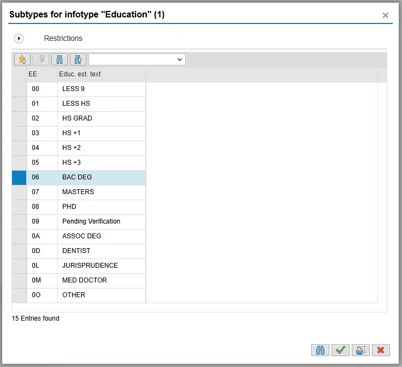Sort by the EE column header
The height and width of the screenshot is (367, 402).
tap(42, 74)
